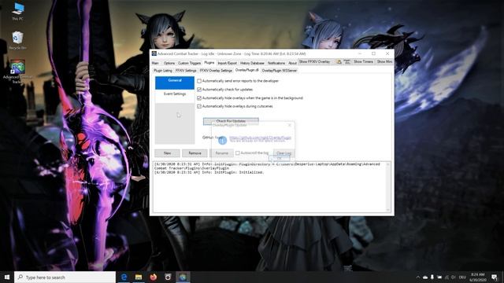Viewport: 504px width, 283px height.
Task: Click the DEU language indicator
Action: tap(462, 277)
